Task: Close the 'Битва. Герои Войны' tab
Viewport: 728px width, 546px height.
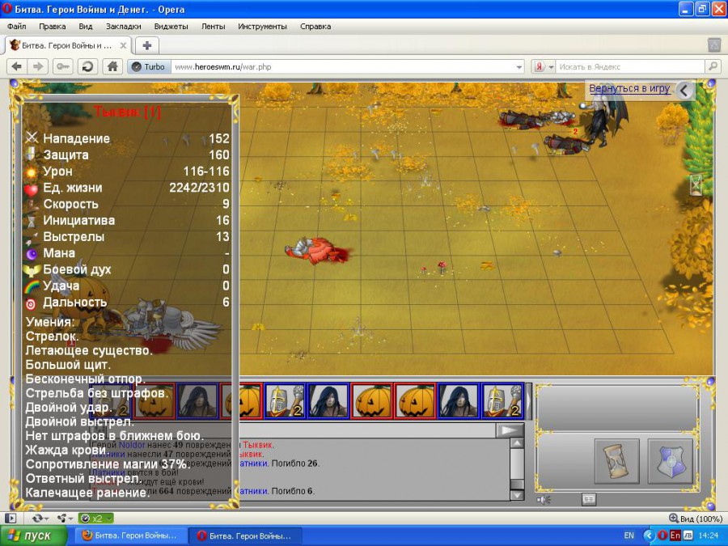Action: pyautogui.click(x=123, y=45)
